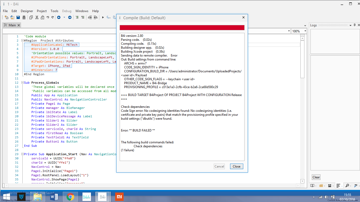Image resolution: width=360 pixels, height=202 pixels.
Task: Open the Logs panel options dropdown arrow
Action: pyautogui.click(x=351, y=25)
